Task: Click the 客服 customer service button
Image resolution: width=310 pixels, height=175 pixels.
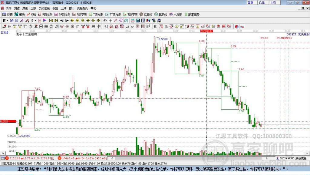Action: click(x=250, y=2)
